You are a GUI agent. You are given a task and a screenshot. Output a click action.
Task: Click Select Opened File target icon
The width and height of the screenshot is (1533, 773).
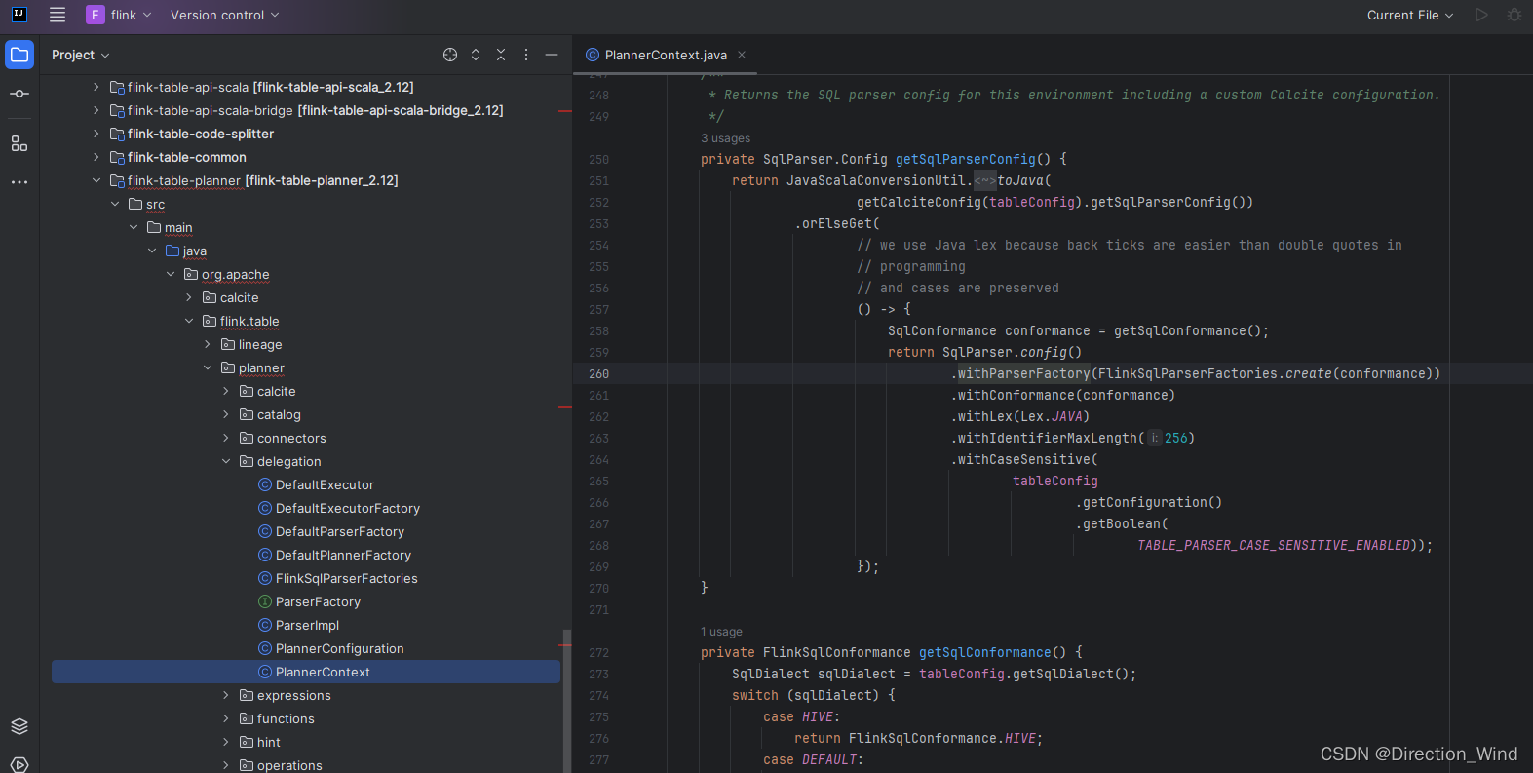click(450, 55)
